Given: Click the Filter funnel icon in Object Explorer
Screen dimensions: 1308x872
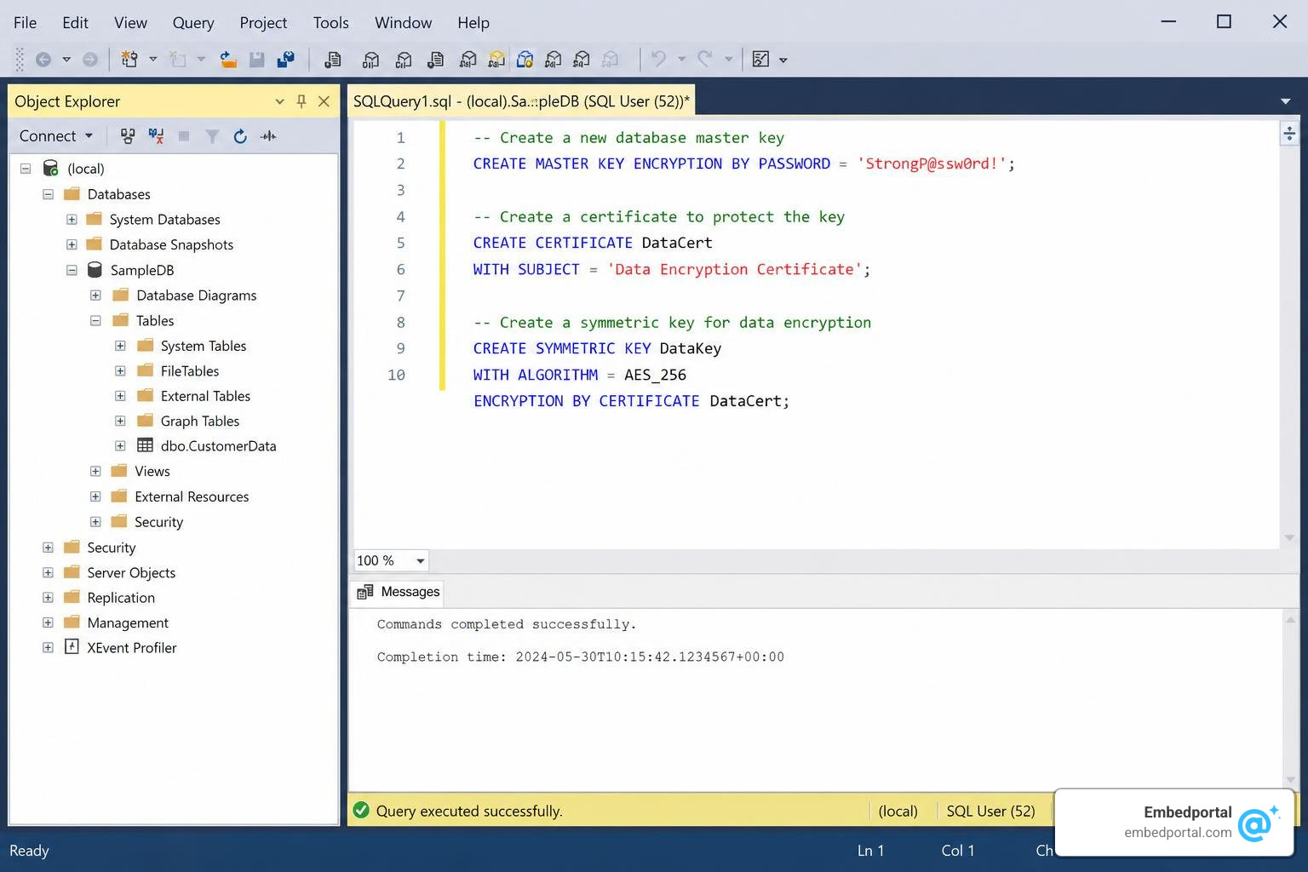Looking at the screenshot, I should click(x=212, y=136).
